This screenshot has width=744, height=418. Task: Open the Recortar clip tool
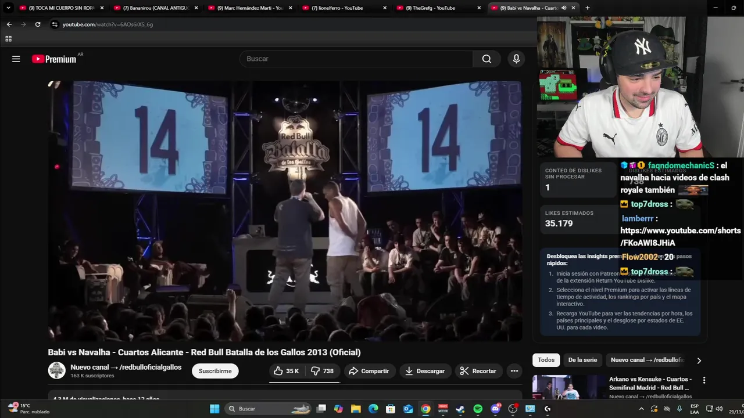(478, 371)
